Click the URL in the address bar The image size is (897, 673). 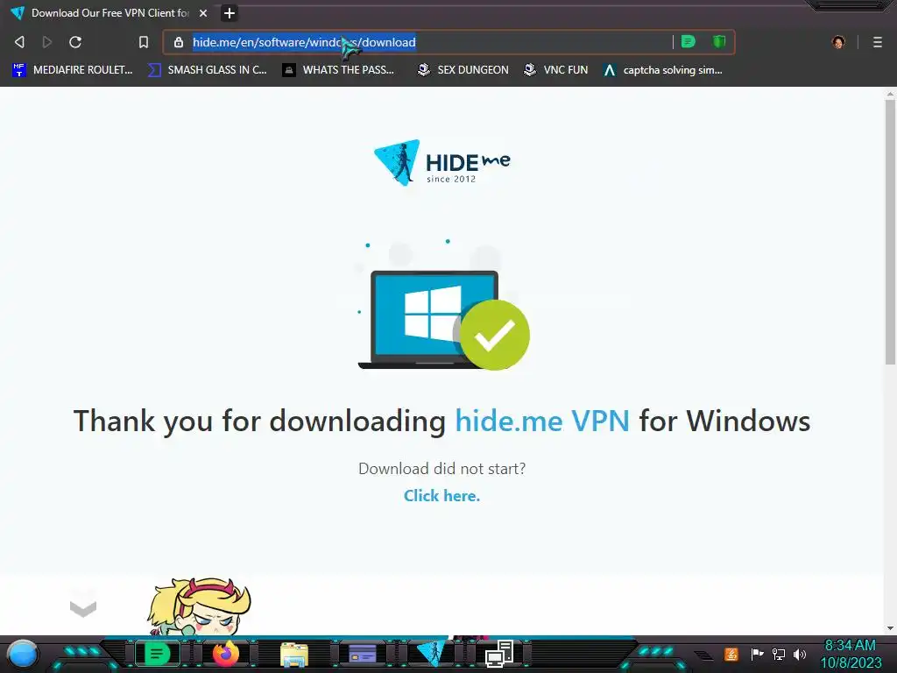click(x=304, y=42)
